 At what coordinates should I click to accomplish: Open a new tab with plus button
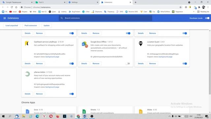click(x=136, y=2)
